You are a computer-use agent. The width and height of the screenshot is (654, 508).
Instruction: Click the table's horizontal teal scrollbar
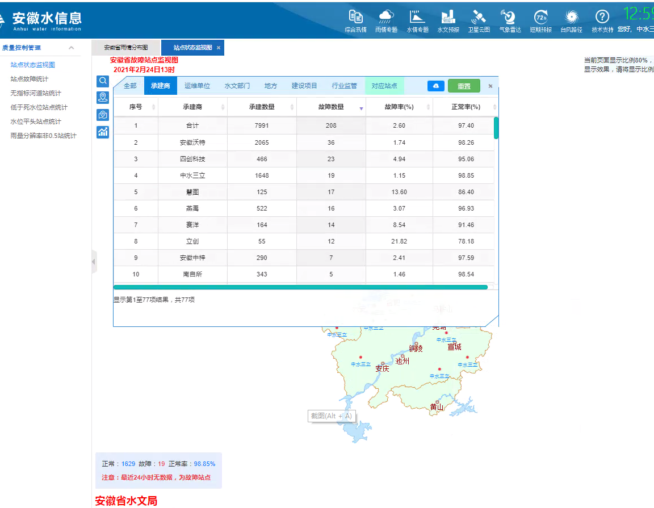[x=300, y=287]
